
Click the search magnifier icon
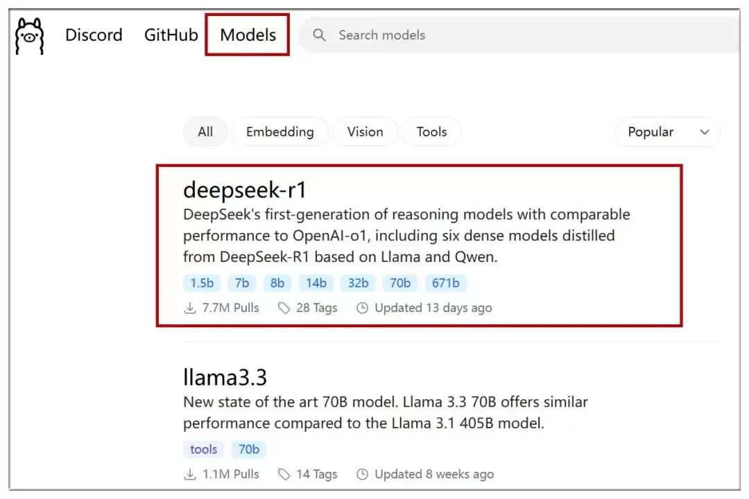(319, 35)
